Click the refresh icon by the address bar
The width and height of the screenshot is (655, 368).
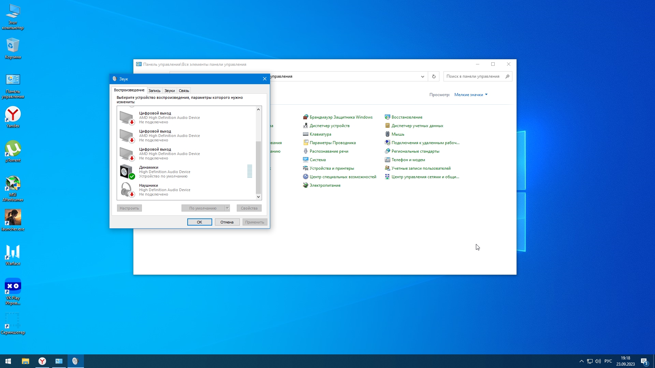[434, 76]
